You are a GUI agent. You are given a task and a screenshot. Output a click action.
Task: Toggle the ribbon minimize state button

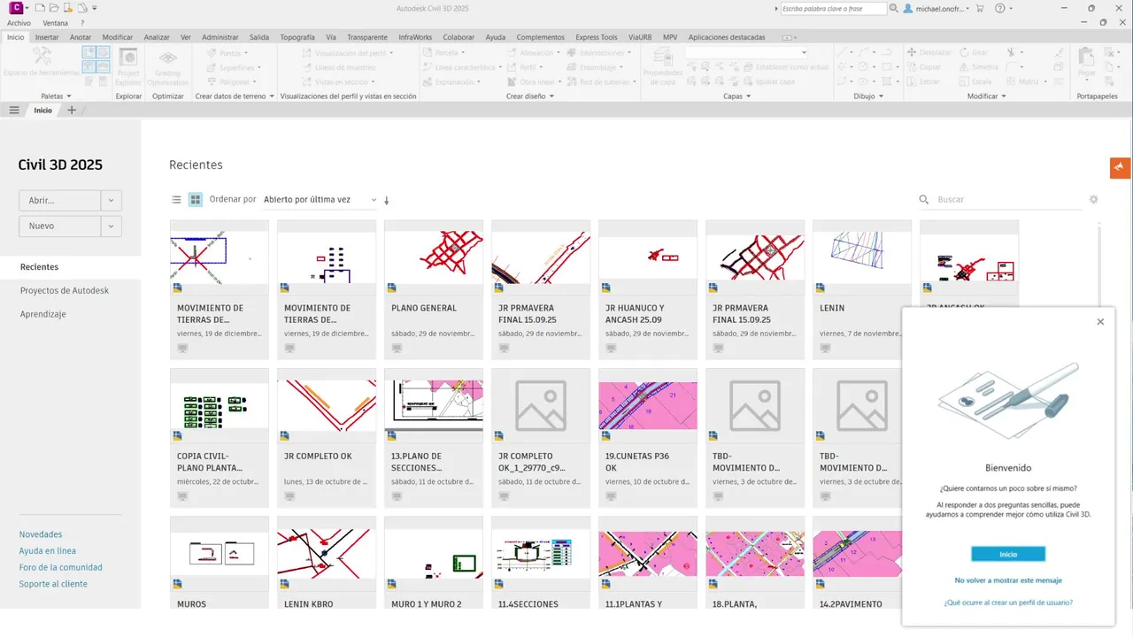pyautogui.click(x=784, y=37)
